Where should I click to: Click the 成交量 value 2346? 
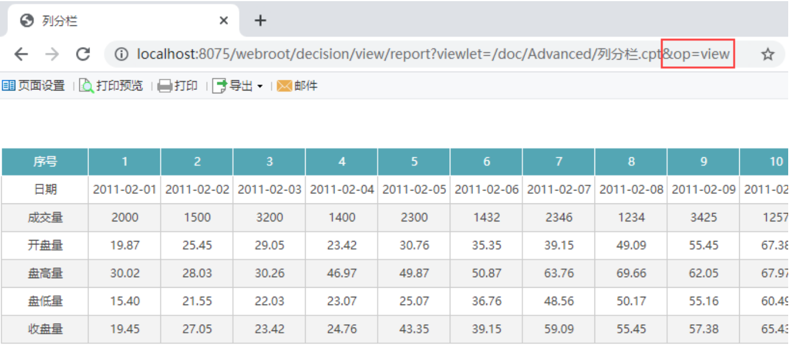pos(559,217)
